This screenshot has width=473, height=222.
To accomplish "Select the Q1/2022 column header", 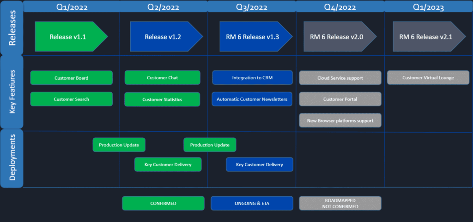I will pyautogui.click(x=72, y=6).
